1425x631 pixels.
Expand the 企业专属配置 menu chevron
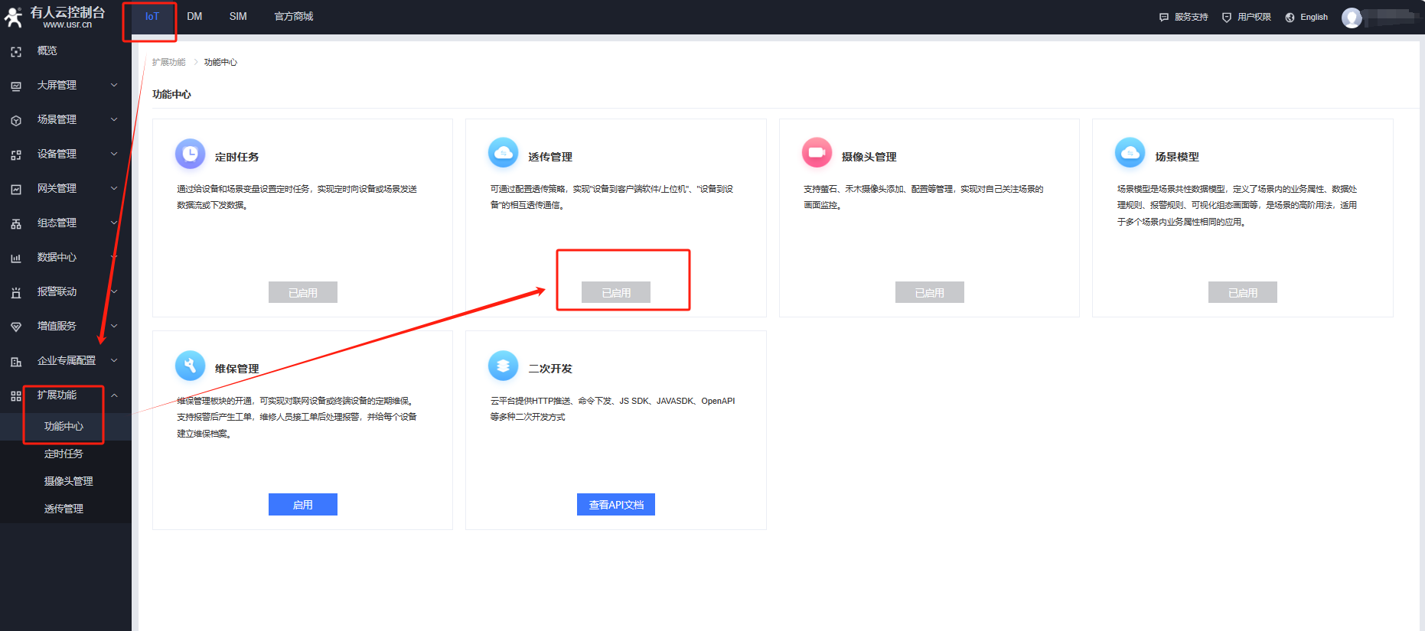pos(114,360)
